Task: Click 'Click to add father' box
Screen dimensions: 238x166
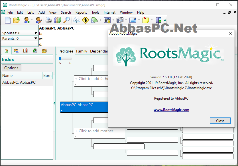Action: tap(91, 81)
